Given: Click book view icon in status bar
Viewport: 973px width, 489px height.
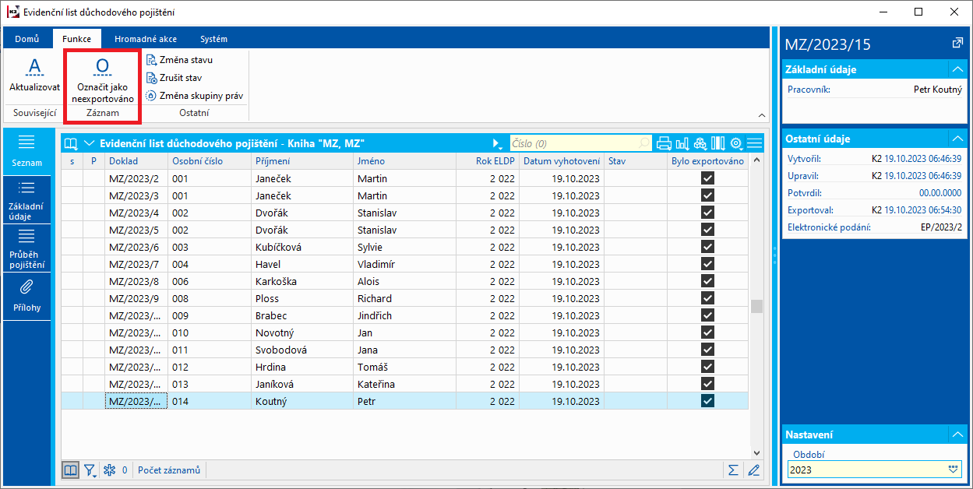Looking at the screenshot, I should (x=71, y=470).
